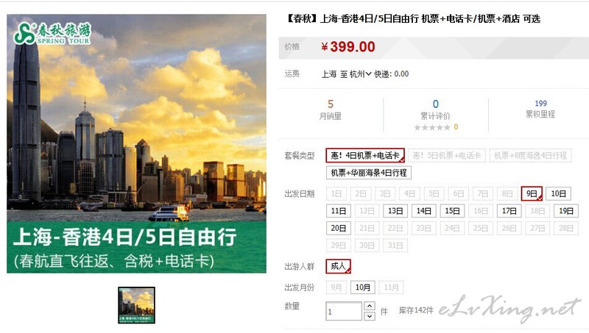The width and height of the screenshot is (589, 333).
Task: Choose departure date 13日
Action: pyautogui.click(x=395, y=211)
